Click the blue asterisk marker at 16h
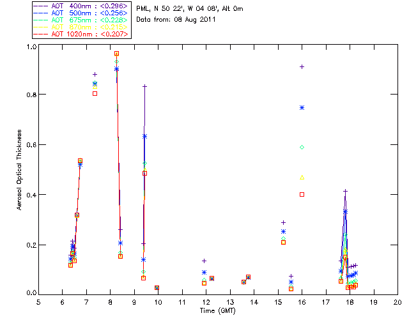 point(302,108)
